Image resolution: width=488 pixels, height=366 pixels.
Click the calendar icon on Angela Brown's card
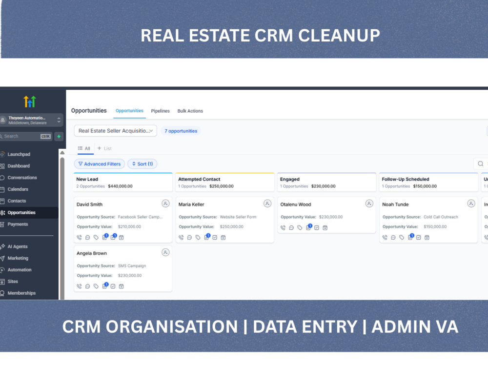point(122,286)
